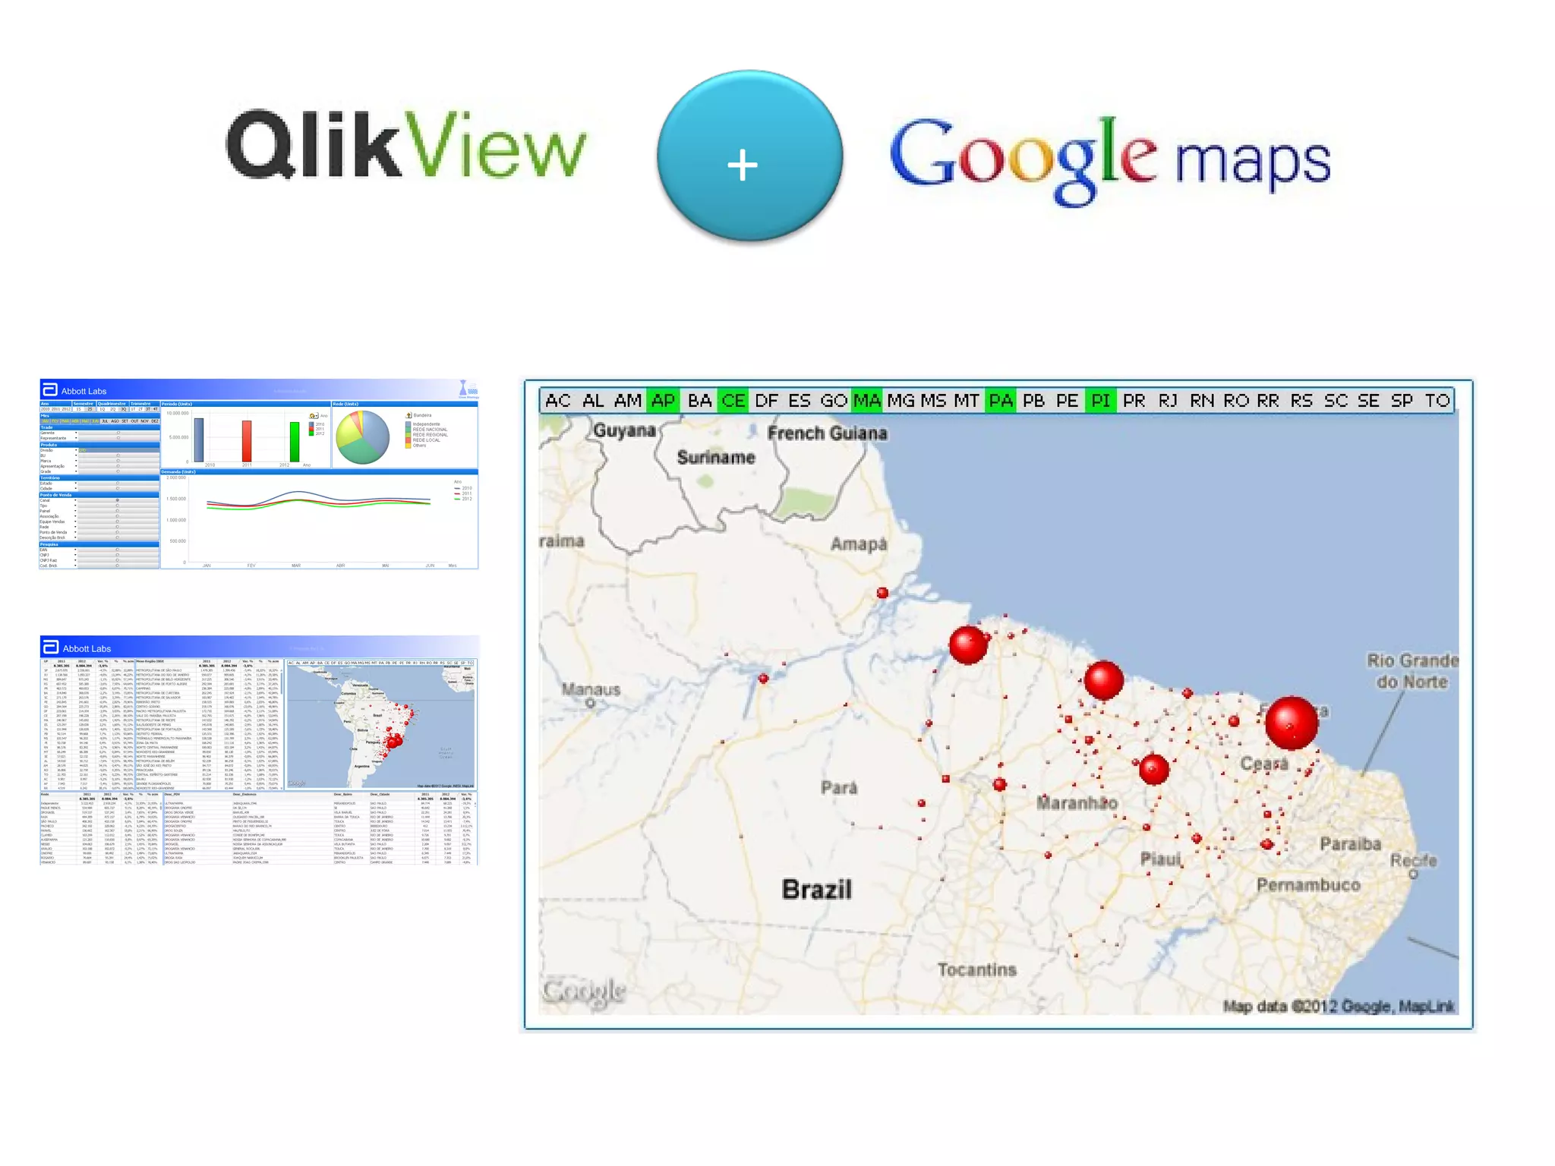Click the chess piece icon in dashboard header
Image resolution: width=1555 pixels, height=1166 pixels.
pos(464,389)
